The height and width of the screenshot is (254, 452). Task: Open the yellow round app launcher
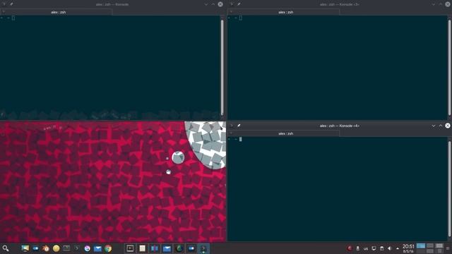[x=56, y=248]
